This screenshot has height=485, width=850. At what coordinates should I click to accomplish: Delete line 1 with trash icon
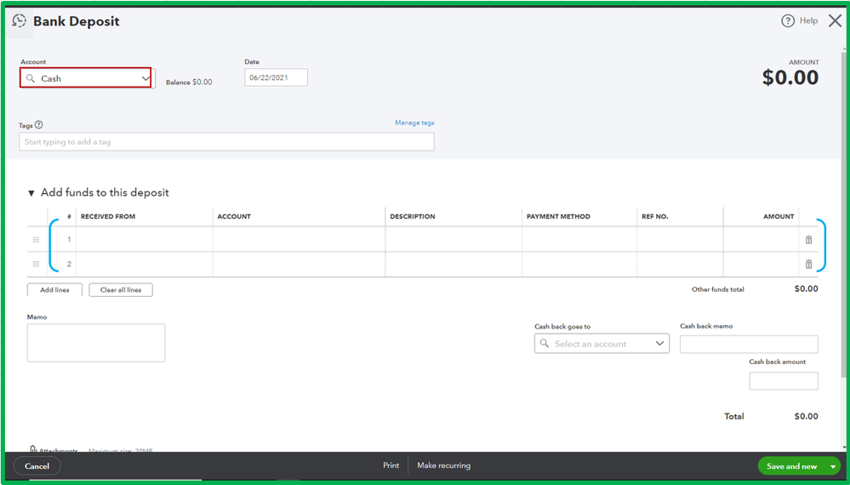(x=808, y=239)
